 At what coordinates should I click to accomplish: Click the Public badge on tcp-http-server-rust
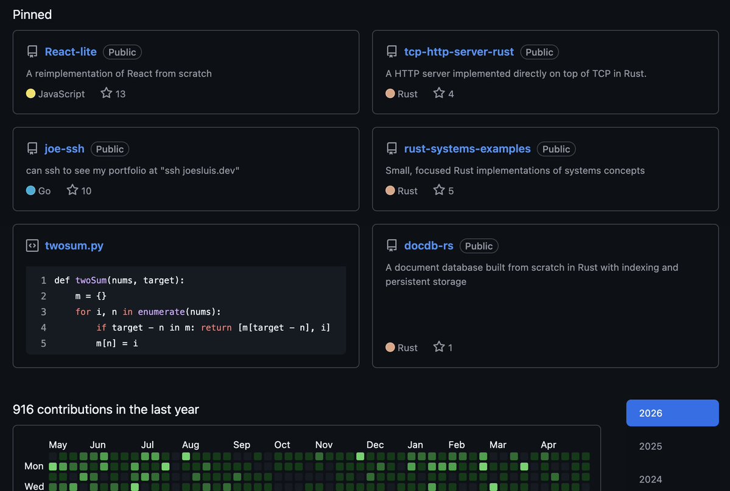(x=539, y=52)
